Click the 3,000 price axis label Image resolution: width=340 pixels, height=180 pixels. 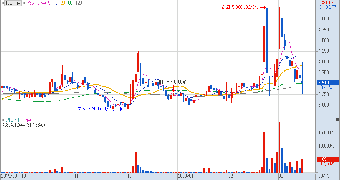[324, 105]
